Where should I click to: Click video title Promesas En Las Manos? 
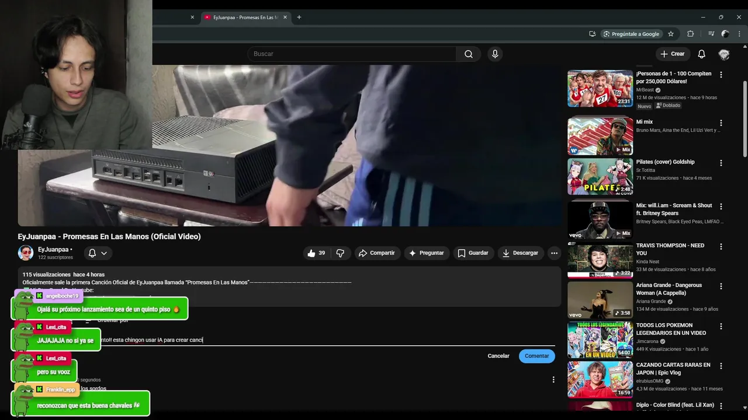point(109,236)
